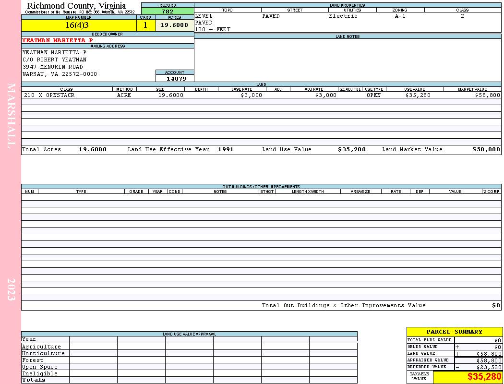The image size is (504, 384).
Task: Click the LAND PROPERTIES header
Action: point(348,5)
